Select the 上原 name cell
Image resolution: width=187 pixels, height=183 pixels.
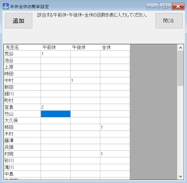click(x=22, y=67)
